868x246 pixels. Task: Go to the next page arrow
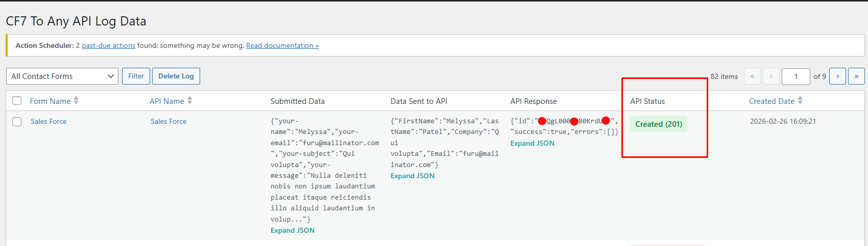coord(837,76)
